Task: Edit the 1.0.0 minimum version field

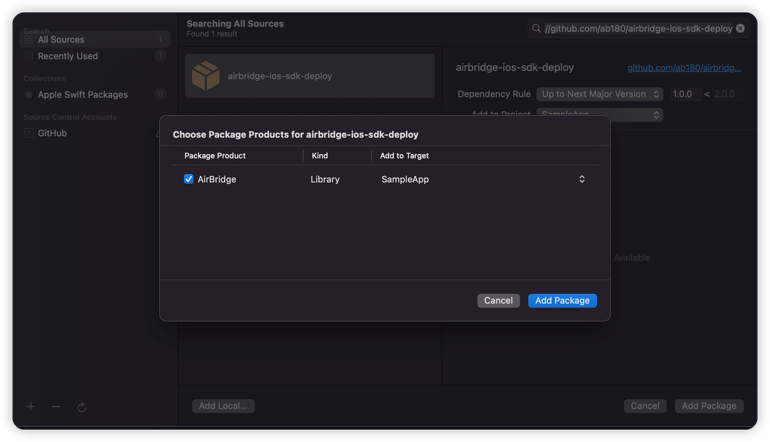Action: [685, 94]
